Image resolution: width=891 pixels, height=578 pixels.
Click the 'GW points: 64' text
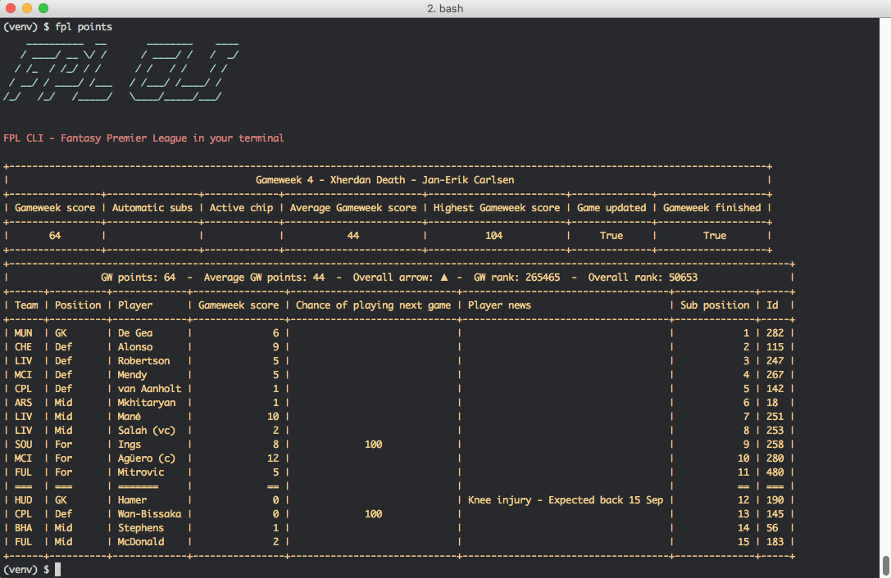(138, 278)
